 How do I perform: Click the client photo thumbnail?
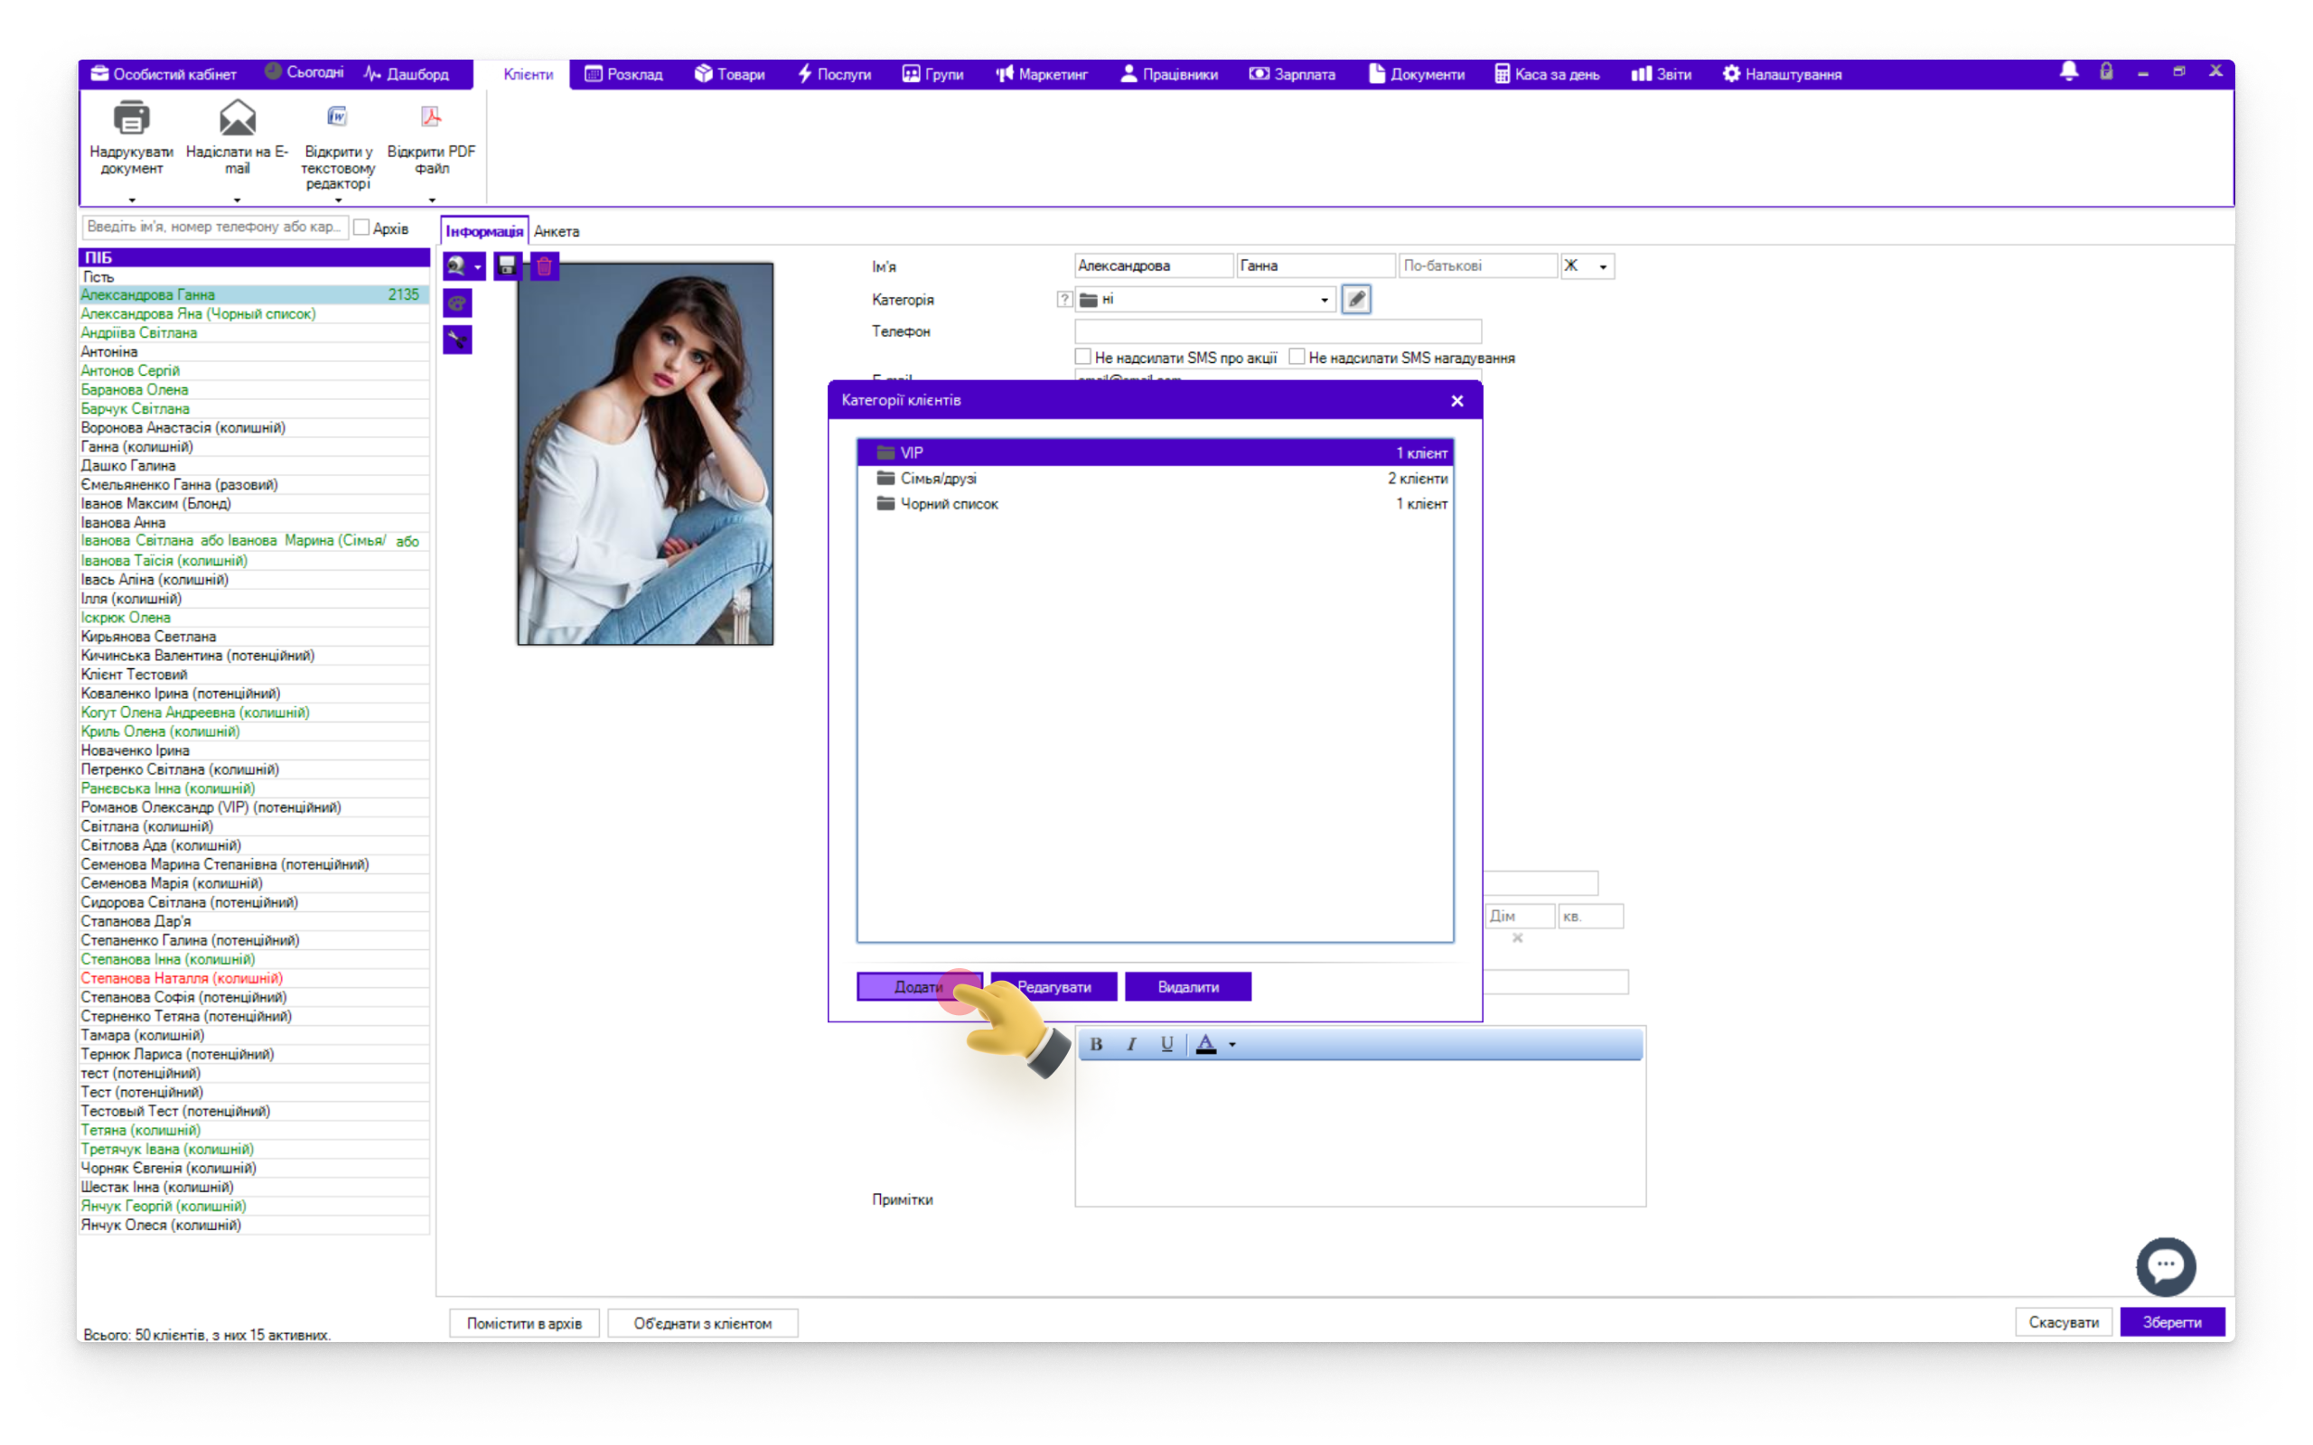click(645, 453)
